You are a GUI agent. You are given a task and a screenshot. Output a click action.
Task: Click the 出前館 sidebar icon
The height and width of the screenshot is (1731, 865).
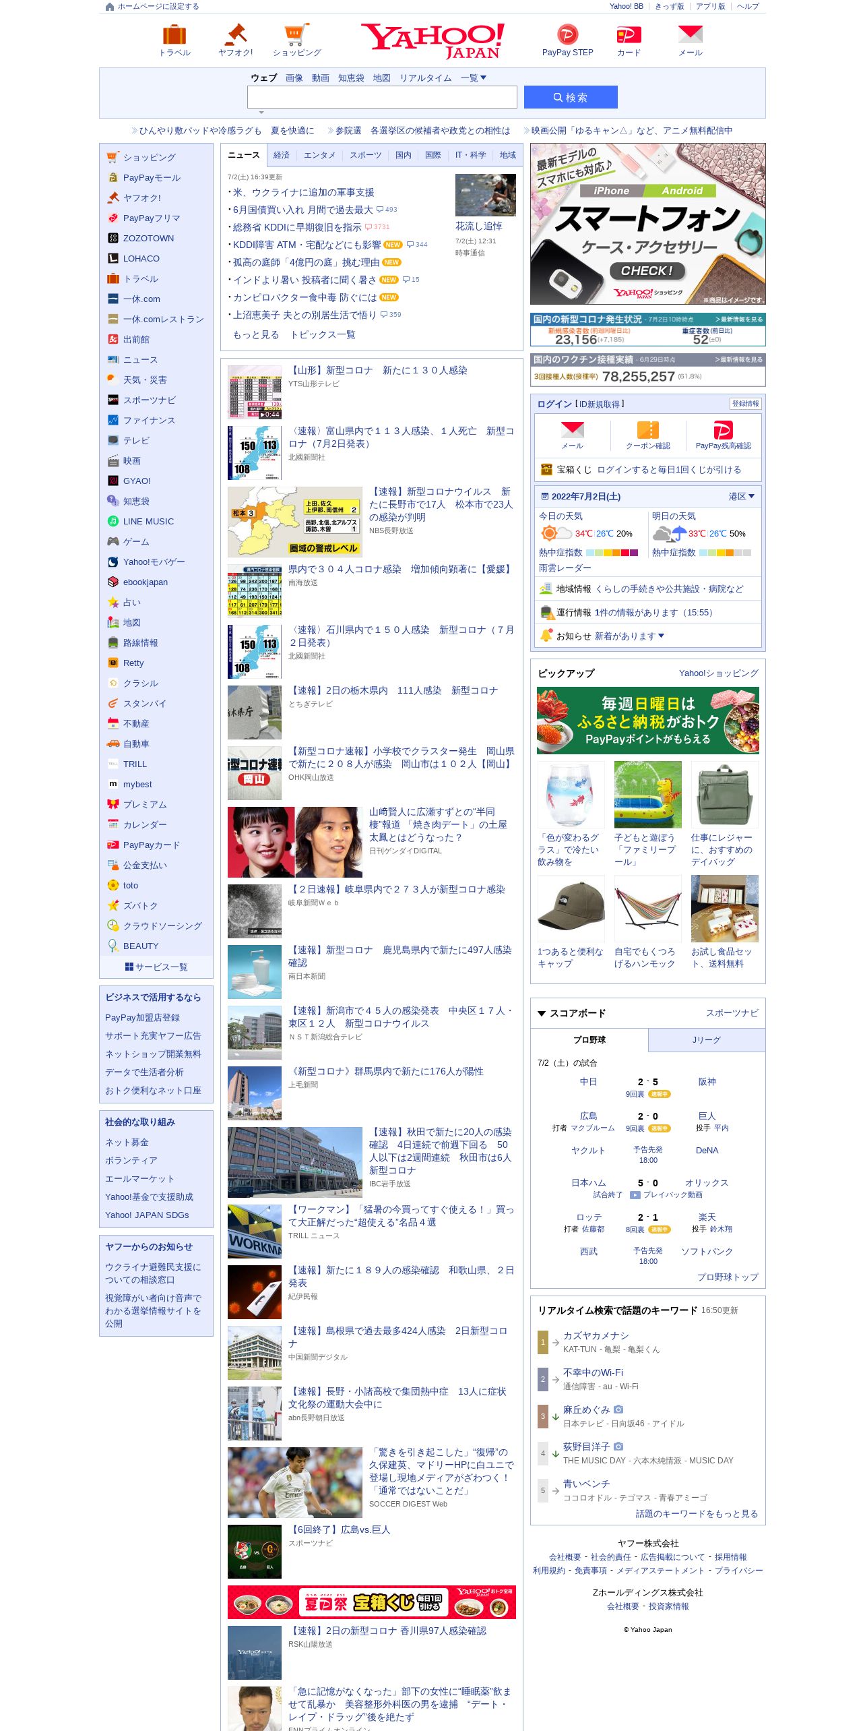point(113,339)
